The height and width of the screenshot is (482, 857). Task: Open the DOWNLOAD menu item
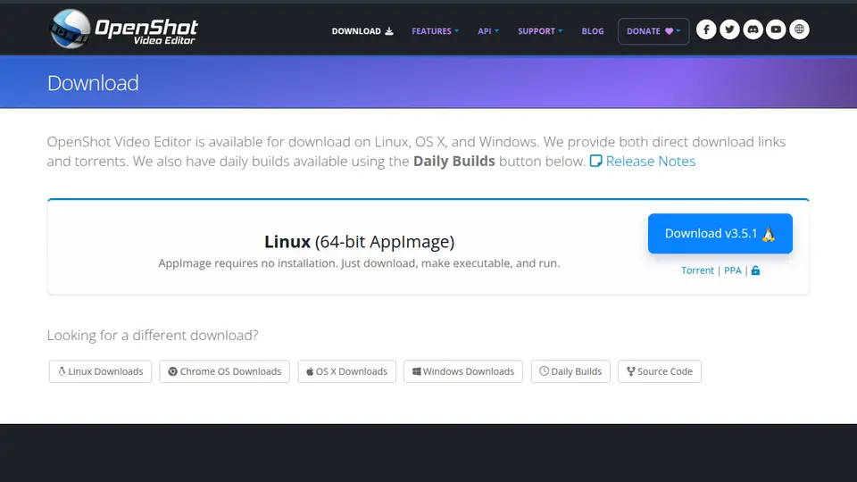coord(362,31)
